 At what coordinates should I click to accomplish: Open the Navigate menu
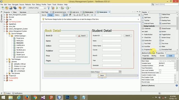(x=15, y=4)
